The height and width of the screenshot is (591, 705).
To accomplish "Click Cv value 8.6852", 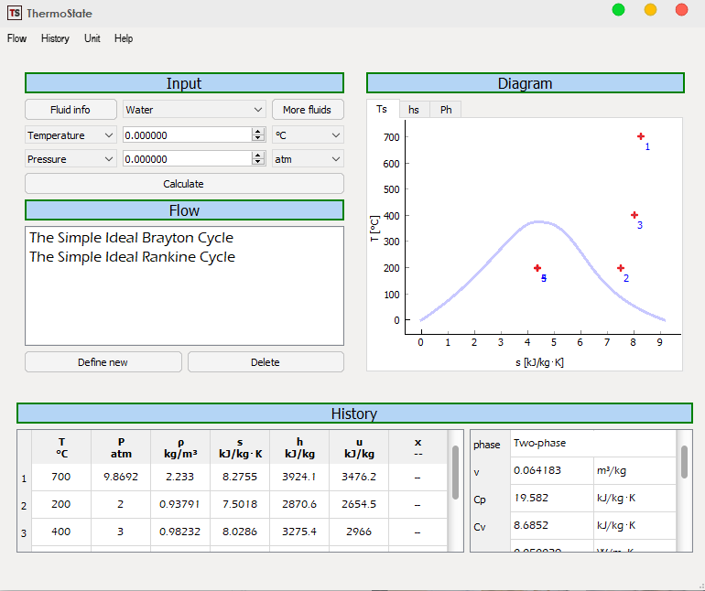I will (x=552, y=525).
